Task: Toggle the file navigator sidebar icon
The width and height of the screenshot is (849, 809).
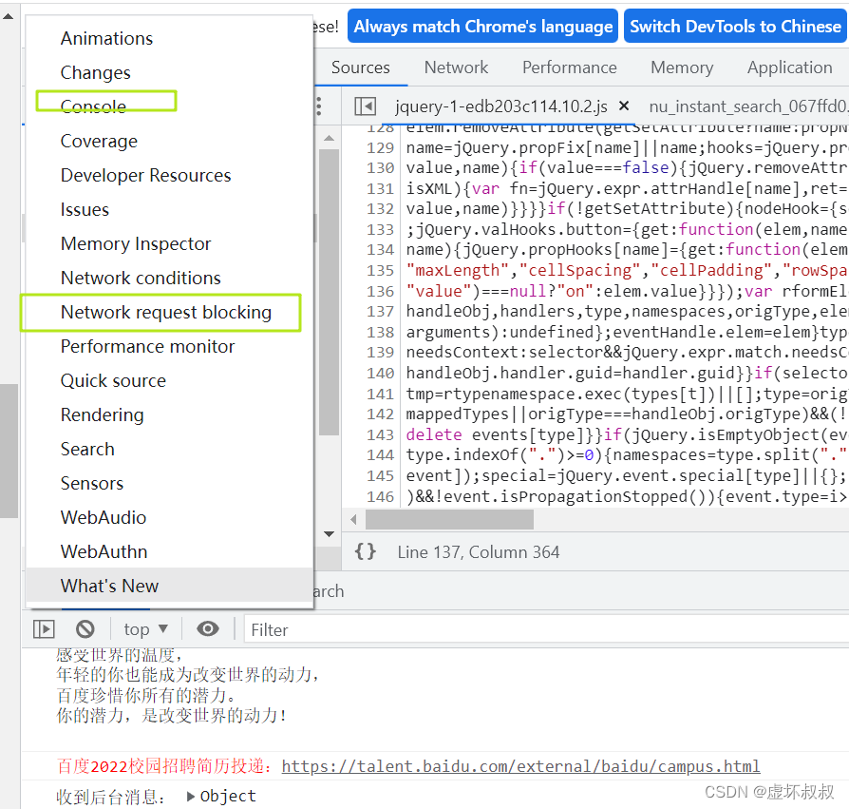Action: click(365, 106)
